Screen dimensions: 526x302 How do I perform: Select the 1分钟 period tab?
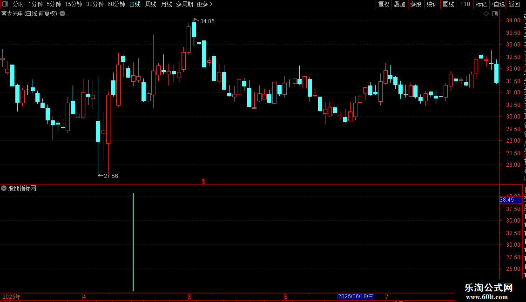tap(35, 4)
